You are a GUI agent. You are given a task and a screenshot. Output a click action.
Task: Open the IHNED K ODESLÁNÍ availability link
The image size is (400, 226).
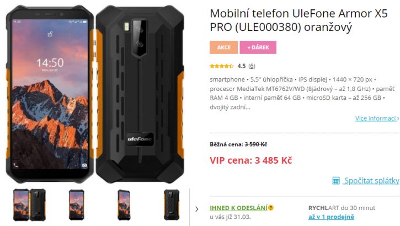coord(238,208)
